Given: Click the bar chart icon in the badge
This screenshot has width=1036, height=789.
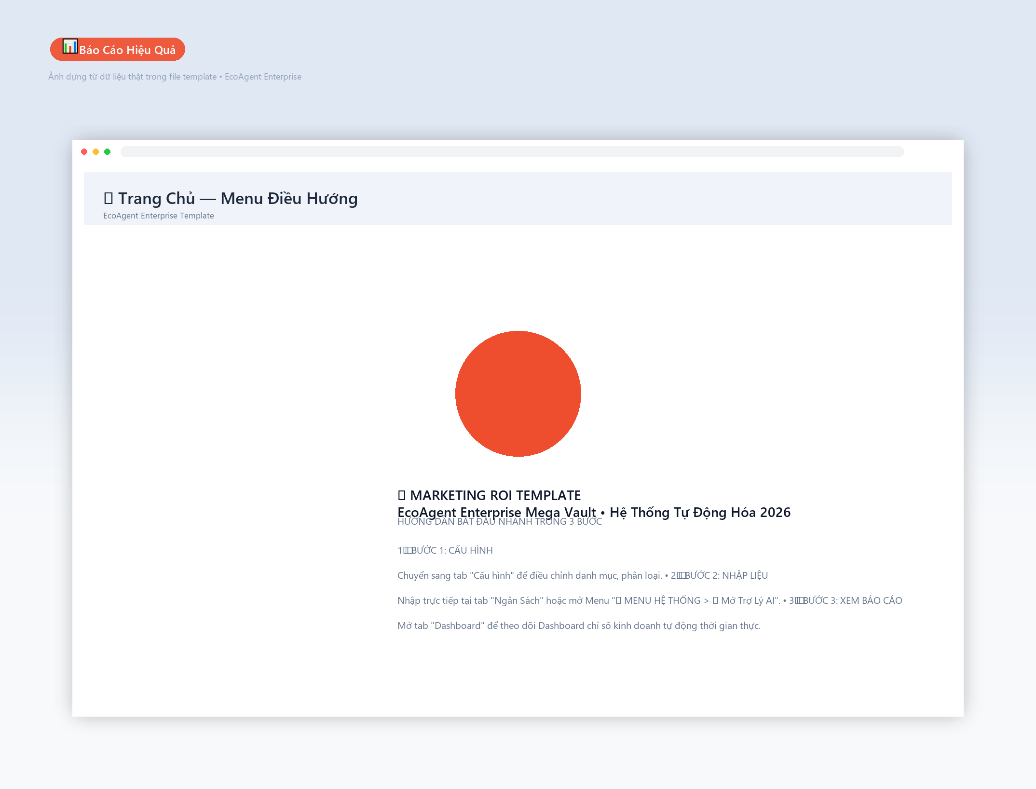Looking at the screenshot, I should click(70, 46).
